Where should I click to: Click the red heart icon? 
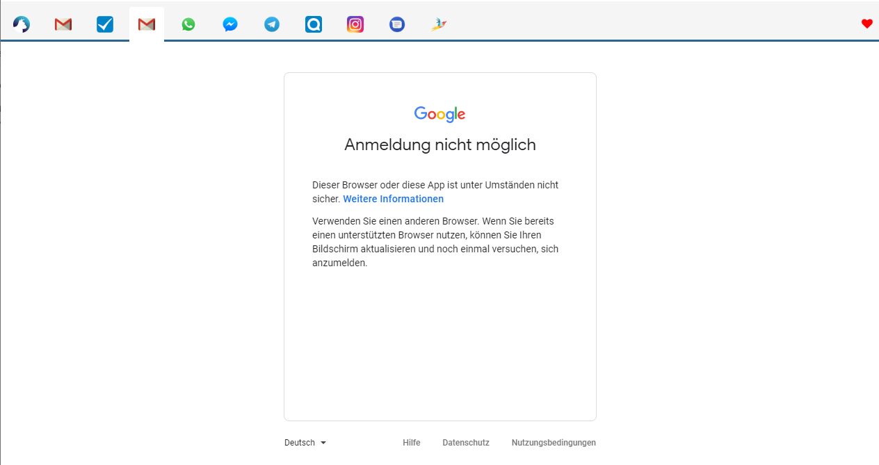(x=866, y=24)
